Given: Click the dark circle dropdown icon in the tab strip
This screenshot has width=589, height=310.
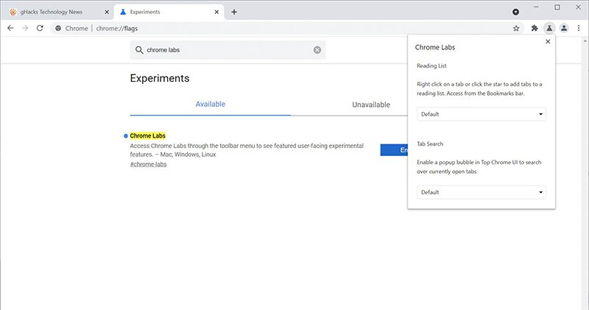Looking at the screenshot, I should [516, 12].
